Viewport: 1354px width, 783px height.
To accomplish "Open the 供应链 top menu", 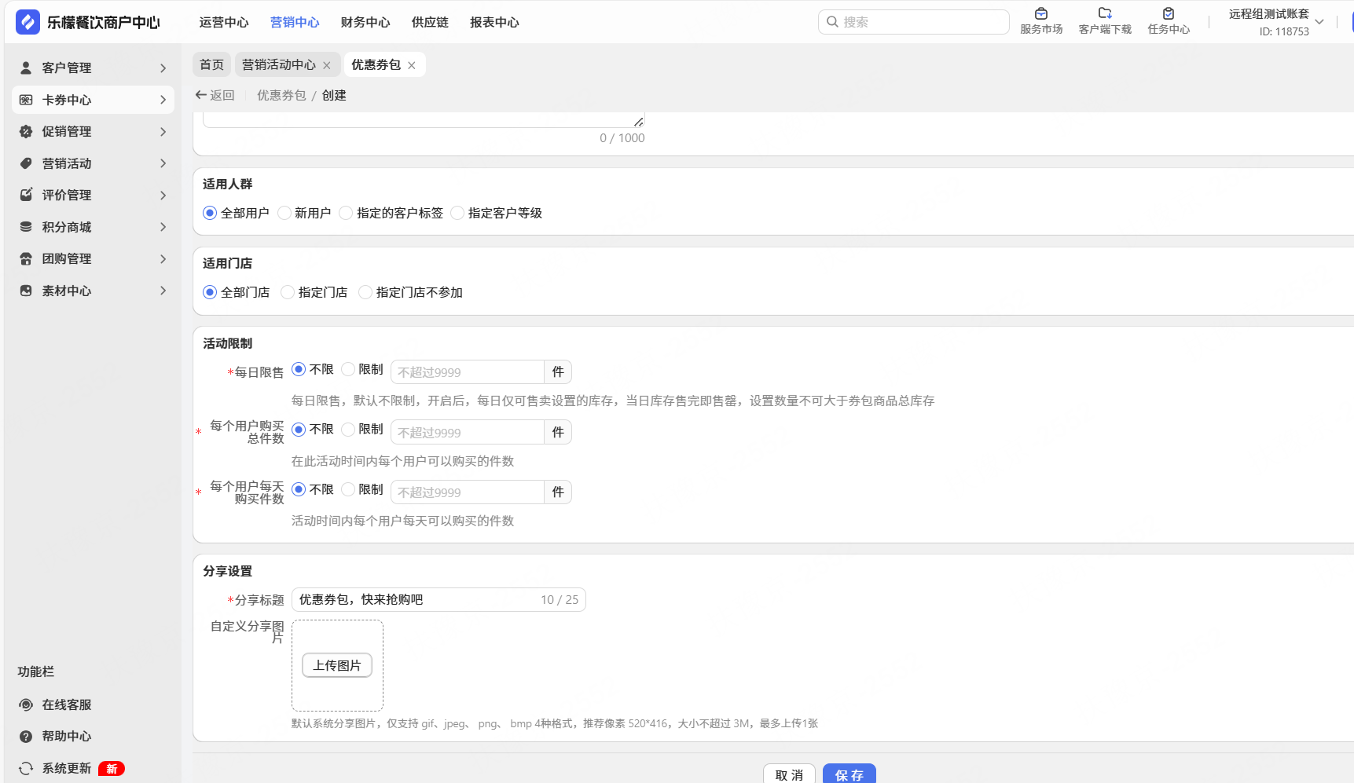I will pos(430,22).
